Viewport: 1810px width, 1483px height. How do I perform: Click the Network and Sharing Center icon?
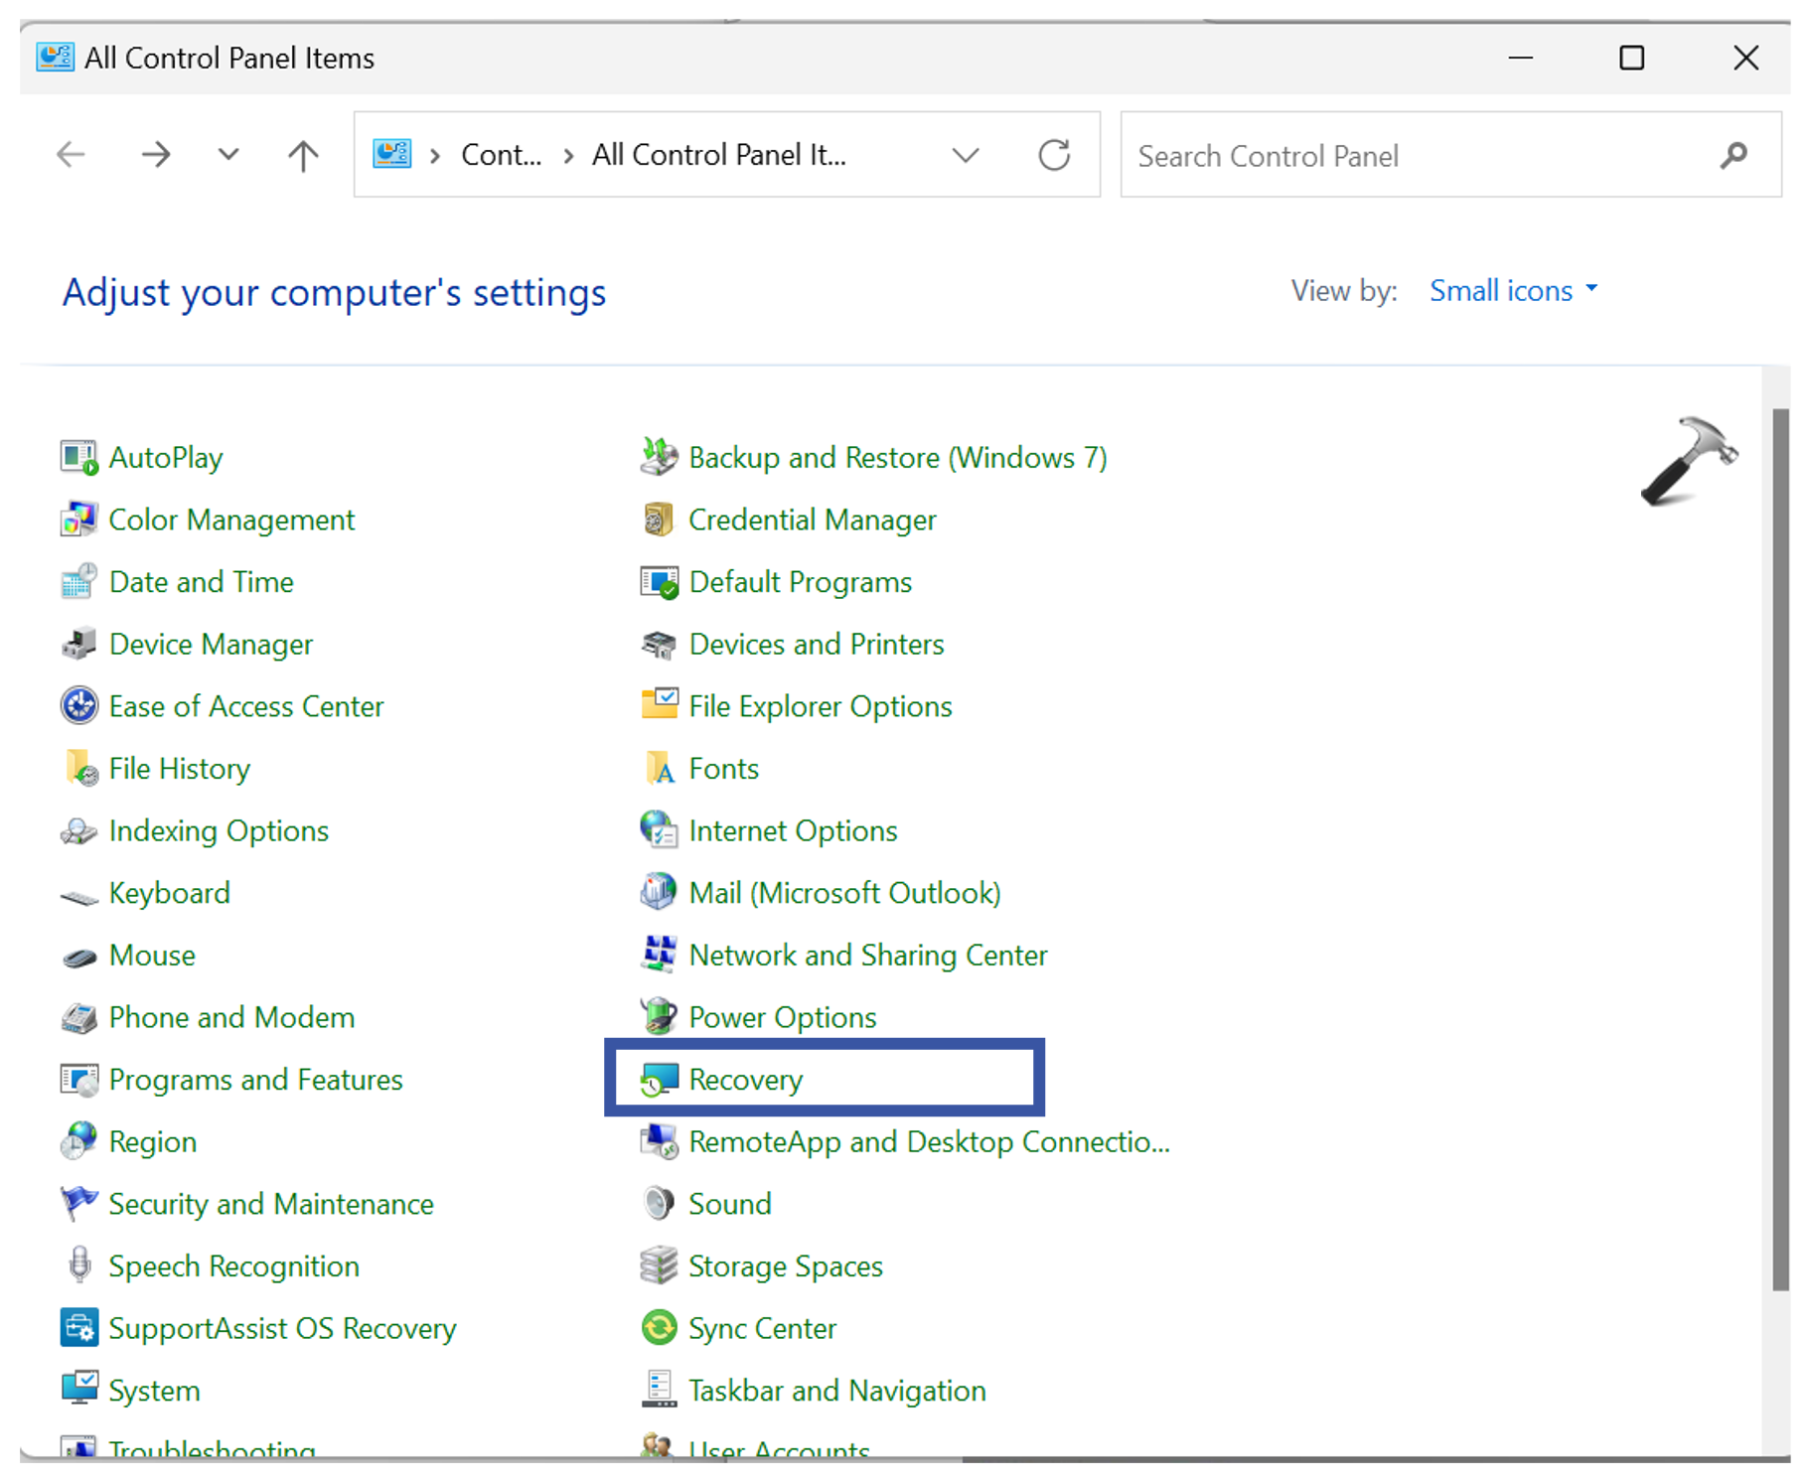point(658,955)
